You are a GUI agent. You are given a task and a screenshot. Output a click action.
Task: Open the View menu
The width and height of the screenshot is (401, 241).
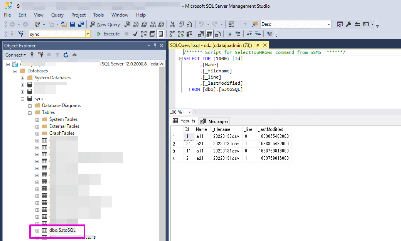39,15
